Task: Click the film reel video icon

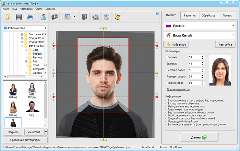Action: pos(96,16)
